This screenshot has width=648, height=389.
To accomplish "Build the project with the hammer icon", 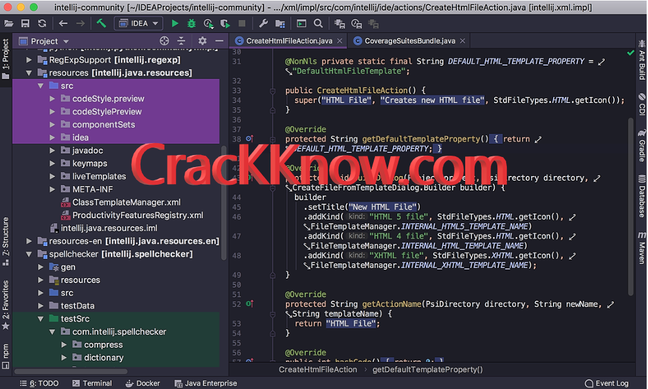I will tap(101, 23).
